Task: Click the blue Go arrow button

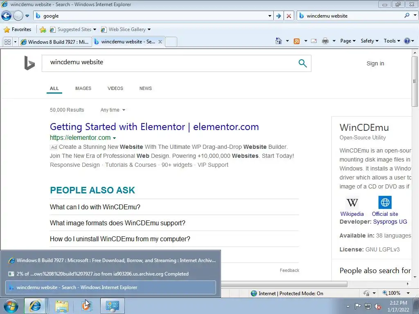Action: click(278, 16)
